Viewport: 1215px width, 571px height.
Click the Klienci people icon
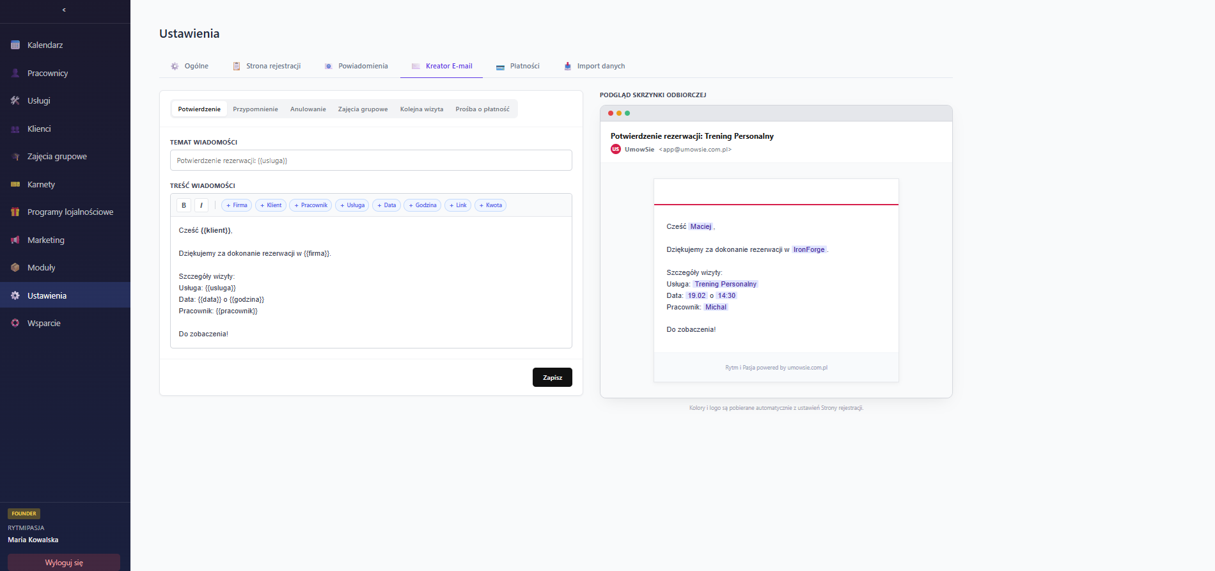(x=15, y=129)
